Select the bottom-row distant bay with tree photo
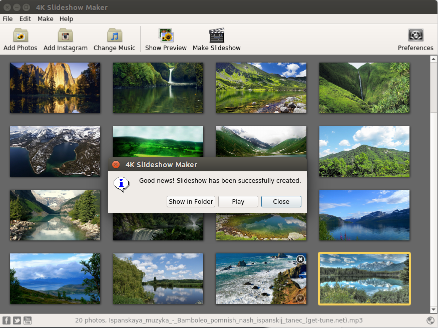438x328 pixels. tap(55, 278)
